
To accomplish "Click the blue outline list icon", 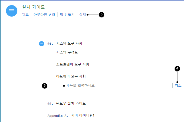I will click(x=12, y=11).
